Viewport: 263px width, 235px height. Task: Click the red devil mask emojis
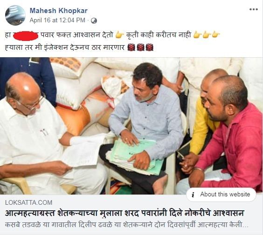pyautogui.click(x=140, y=47)
